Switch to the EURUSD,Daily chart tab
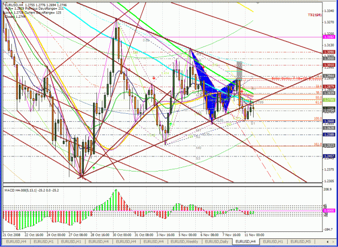Image resolution: width=338 pixels, height=247 pixels. (216, 242)
